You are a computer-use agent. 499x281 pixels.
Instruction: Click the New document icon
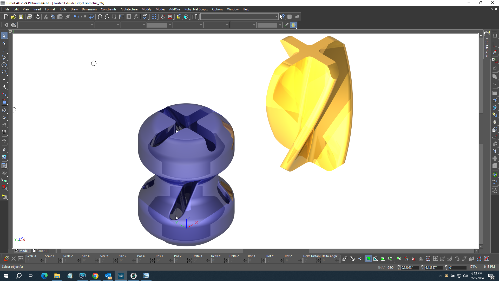tap(6, 17)
